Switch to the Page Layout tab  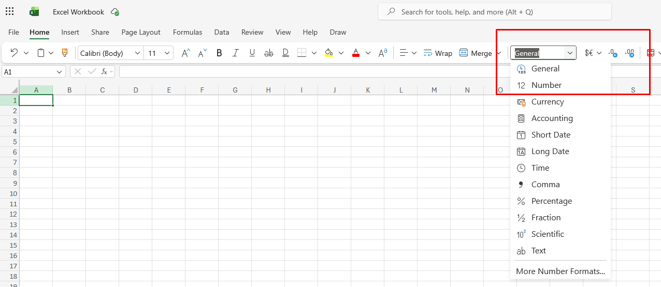[141, 32]
